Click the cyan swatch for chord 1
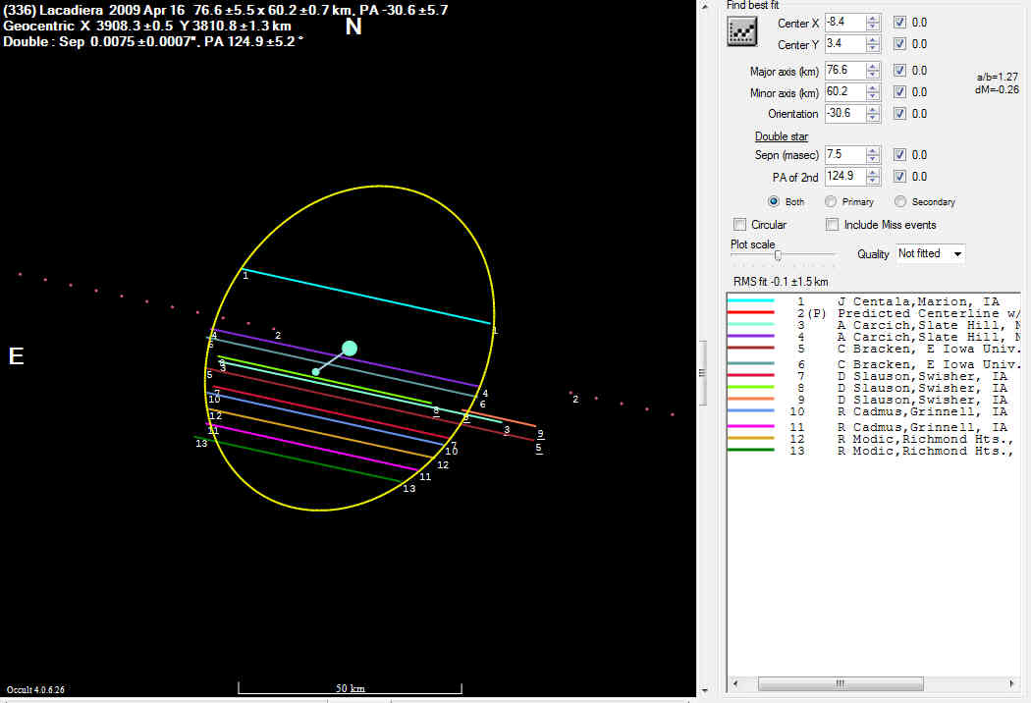The width and height of the screenshot is (1031, 703). click(750, 301)
